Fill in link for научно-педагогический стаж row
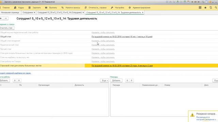218x122 pixels. click(x=103, y=33)
